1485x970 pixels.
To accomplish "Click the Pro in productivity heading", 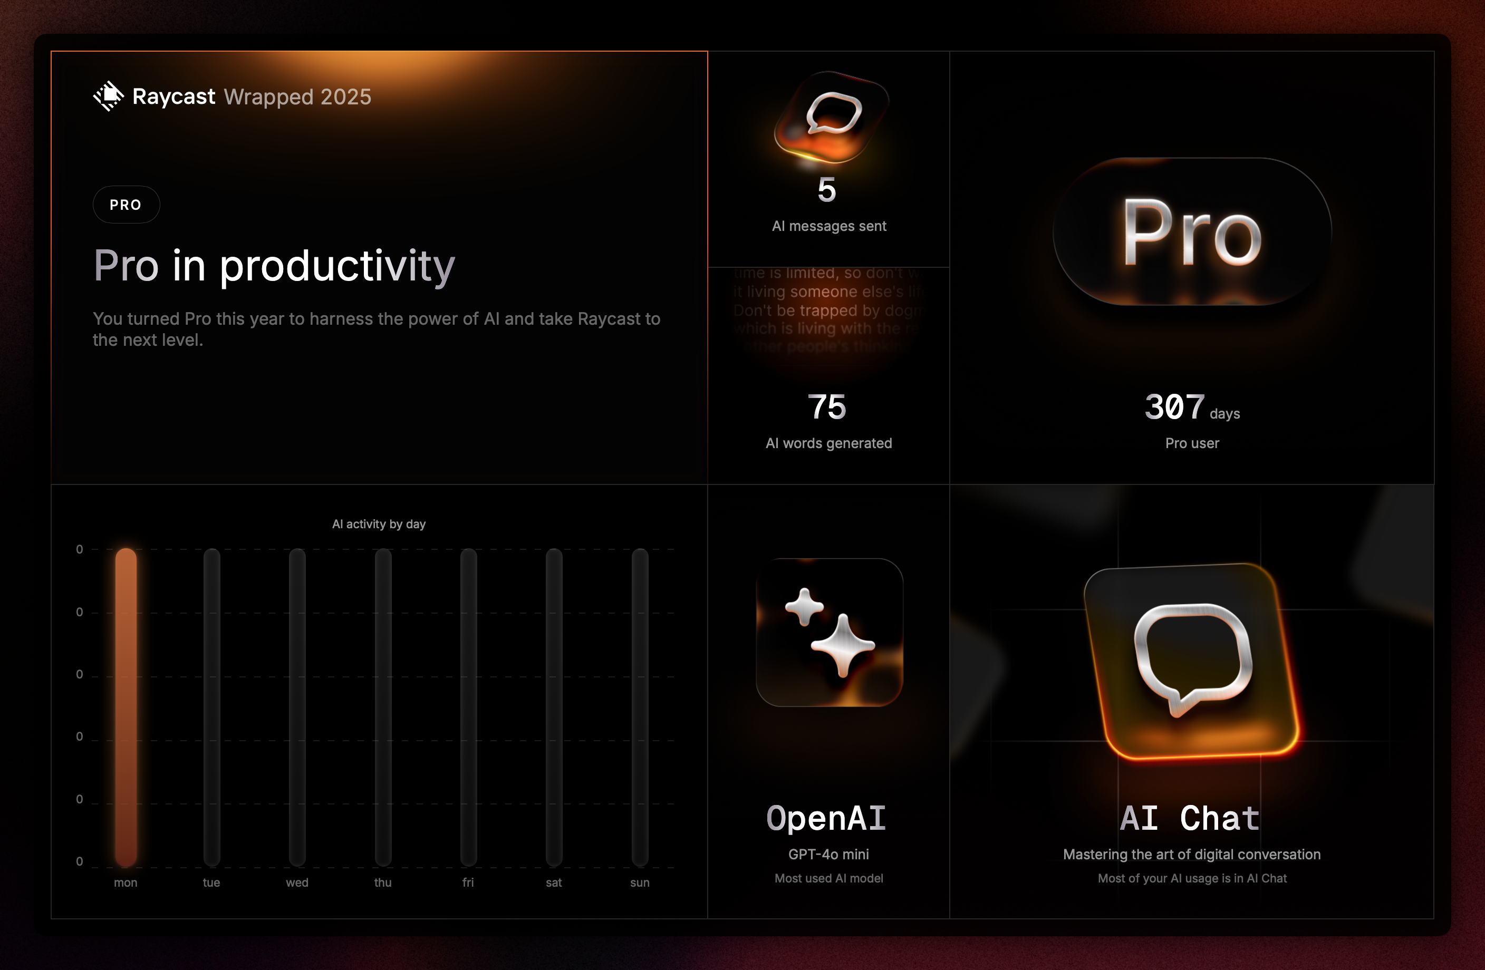I will 274,265.
